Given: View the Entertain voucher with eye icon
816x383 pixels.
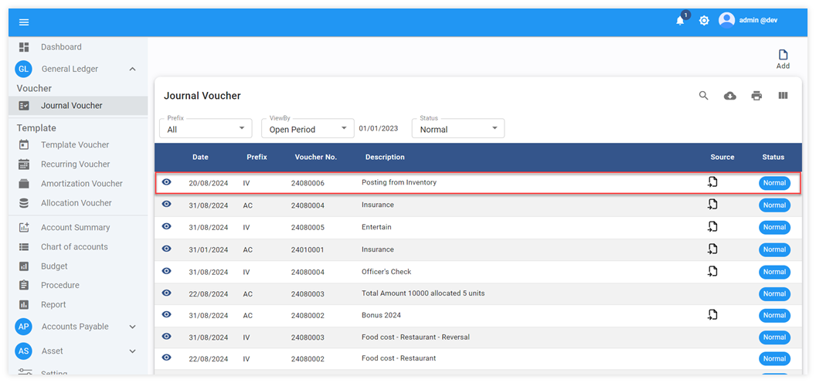Looking at the screenshot, I should tap(166, 227).
